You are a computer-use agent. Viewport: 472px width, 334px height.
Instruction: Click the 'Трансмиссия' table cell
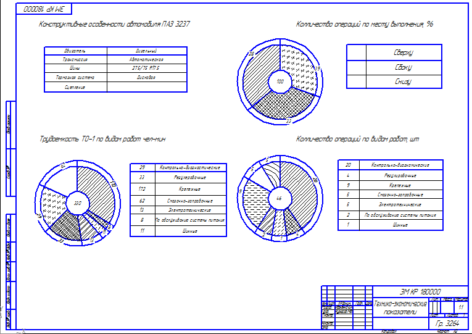(x=75, y=59)
